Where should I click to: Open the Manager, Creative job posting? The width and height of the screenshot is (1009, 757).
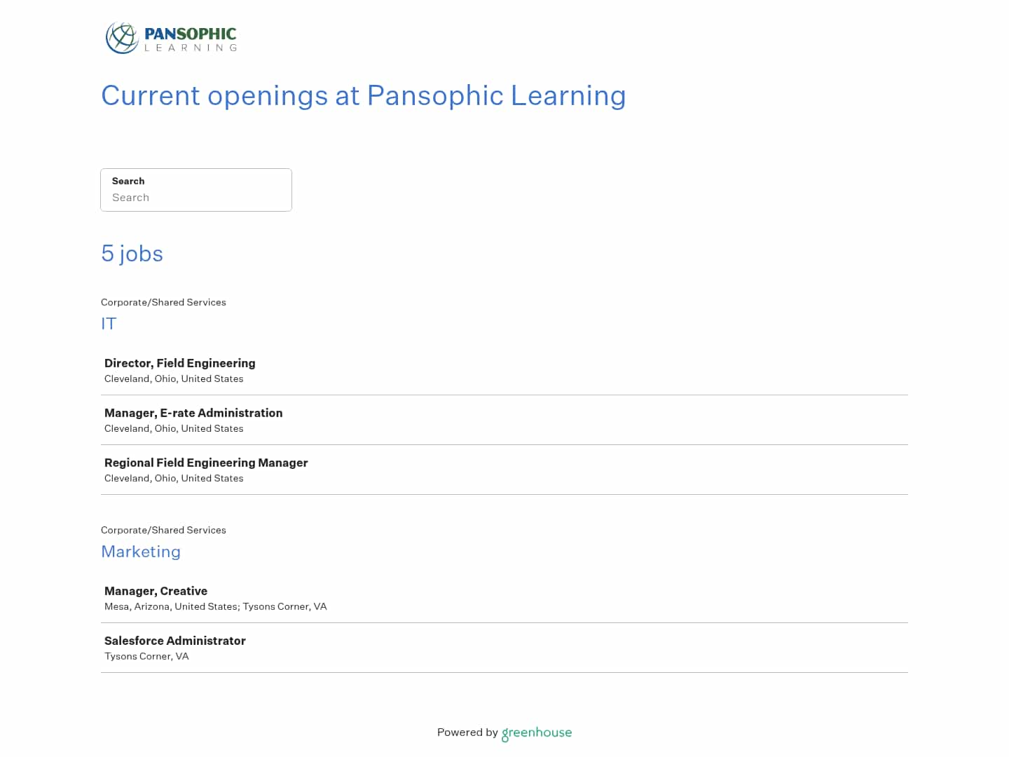click(x=156, y=591)
